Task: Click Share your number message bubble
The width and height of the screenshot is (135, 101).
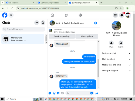Action: (x=79, y=61)
